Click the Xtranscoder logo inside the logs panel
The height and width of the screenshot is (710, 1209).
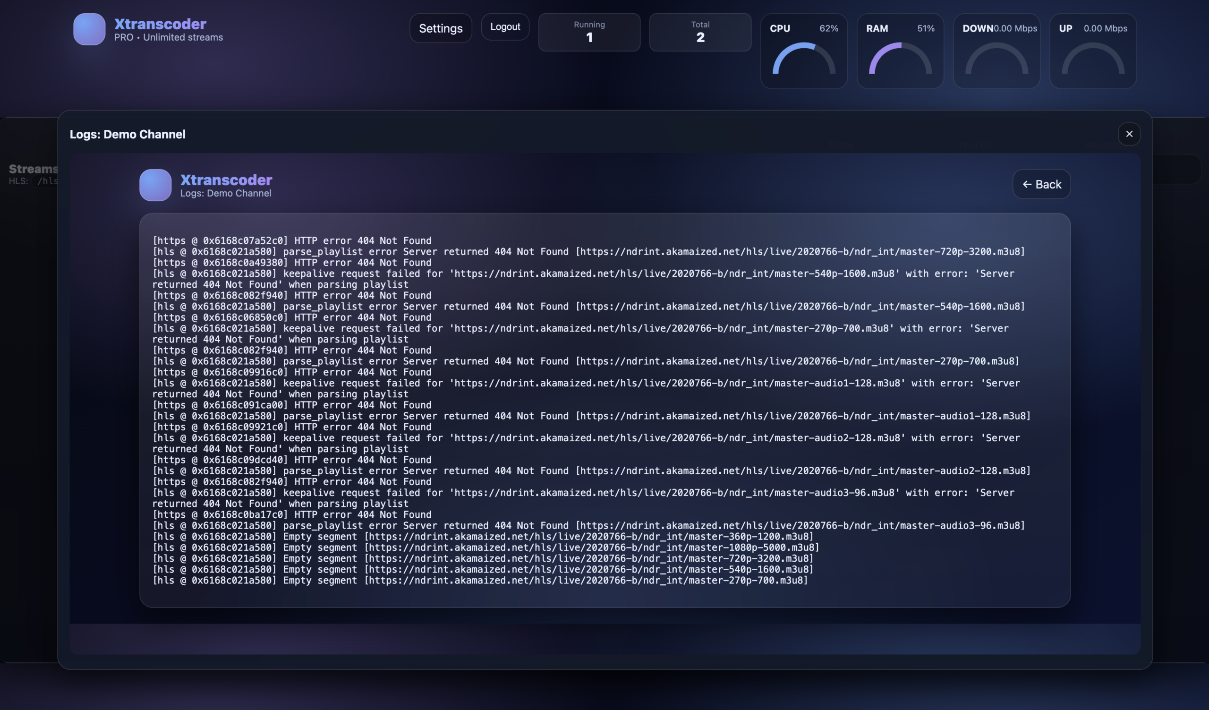coord(155,185)
